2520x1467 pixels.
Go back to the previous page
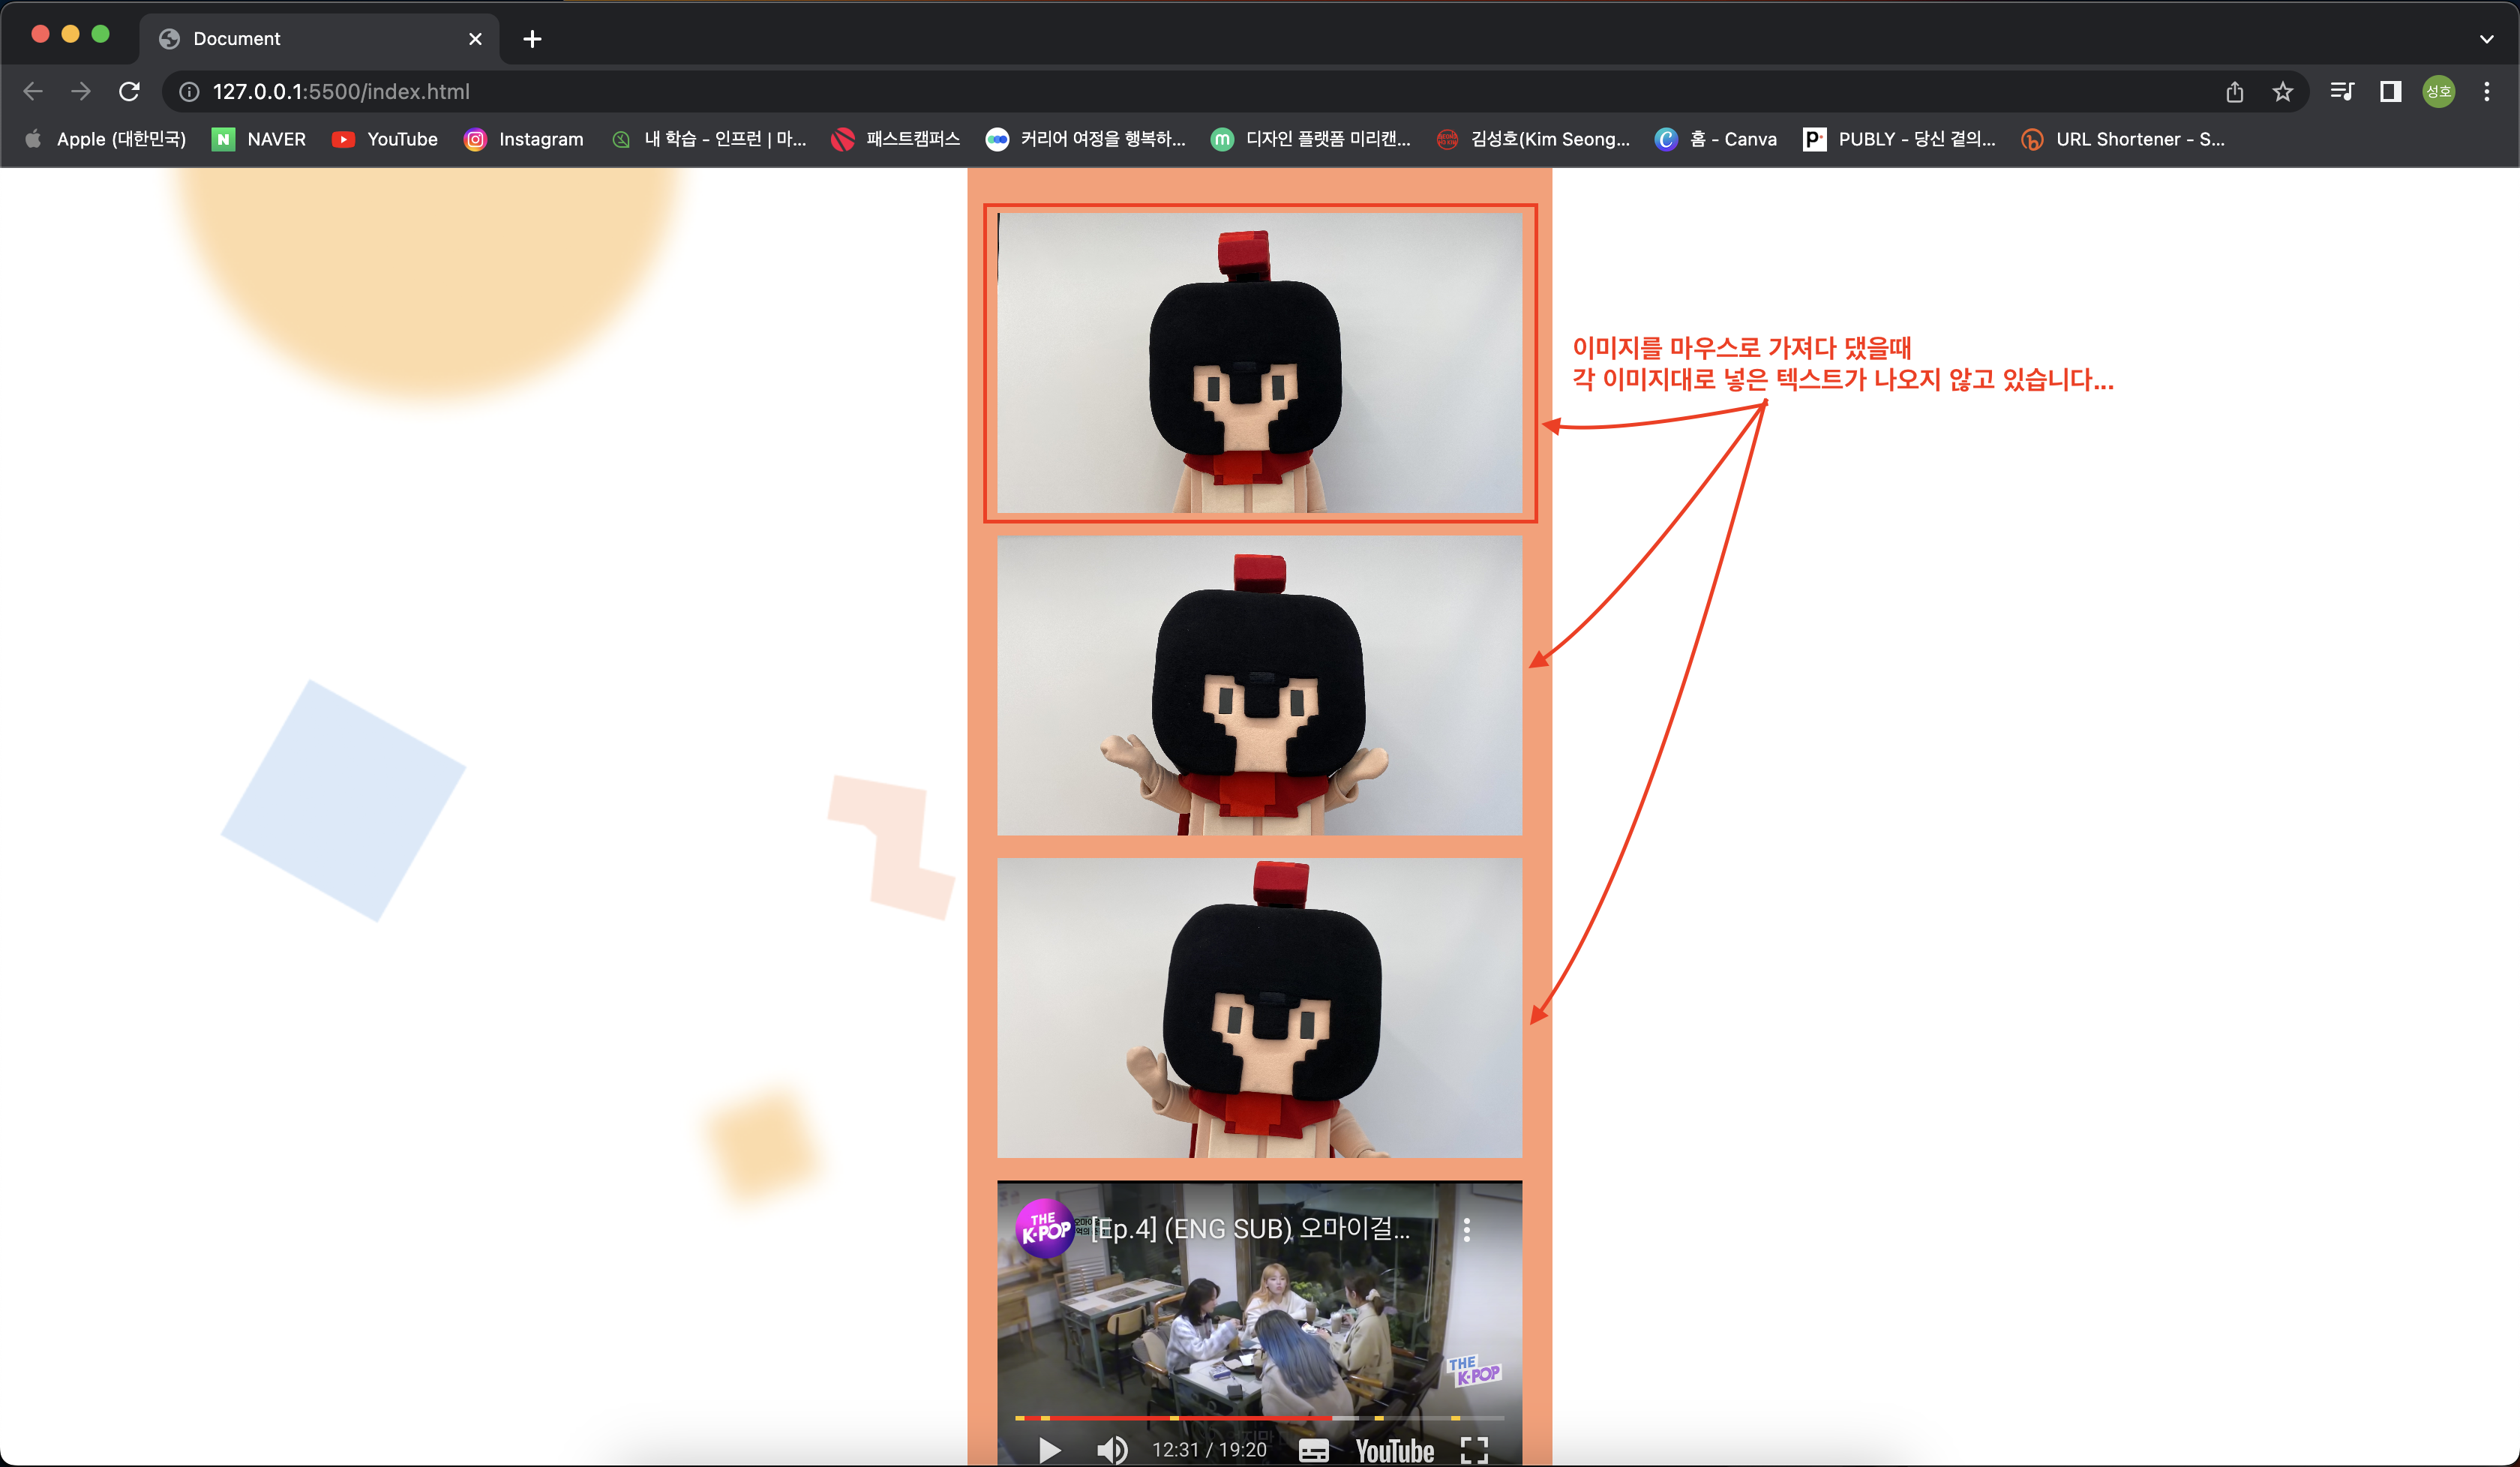pos(33,91)
